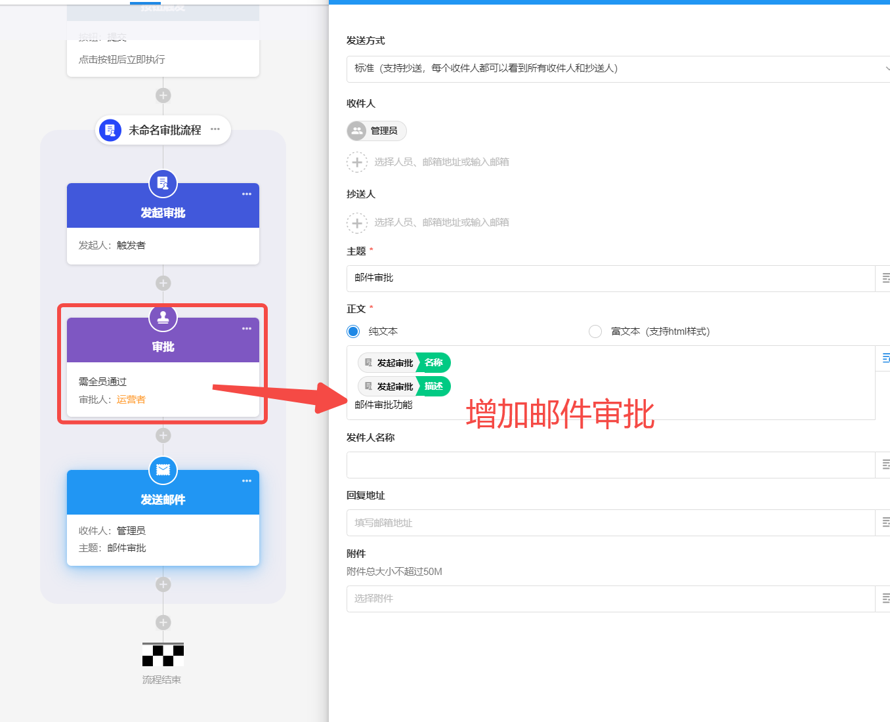Select the 发起审批 node header
This screenshot has height=722, width=890.
pos(163,206)
